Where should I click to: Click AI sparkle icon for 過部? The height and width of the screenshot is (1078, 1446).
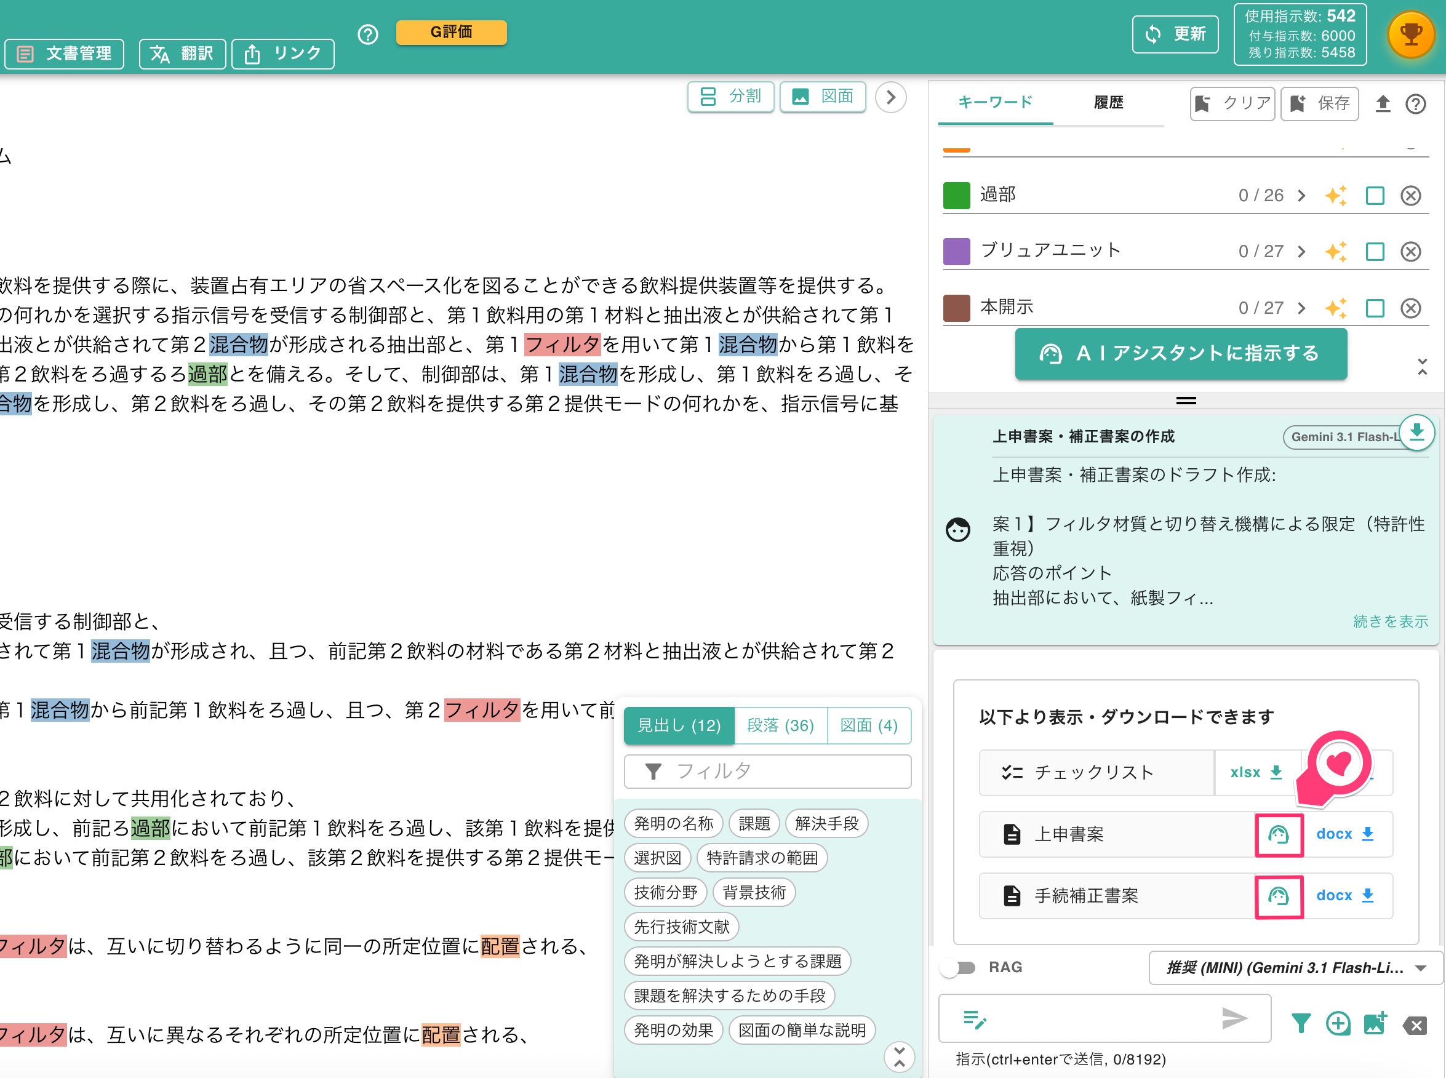[1336, 196]
